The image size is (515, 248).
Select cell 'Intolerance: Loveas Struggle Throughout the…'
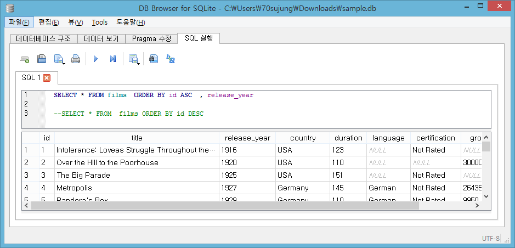[137, 150]
